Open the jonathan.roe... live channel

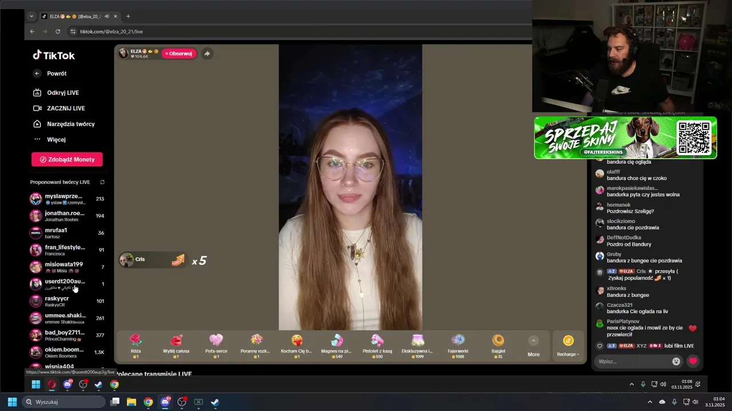click(x=67, y=216)
